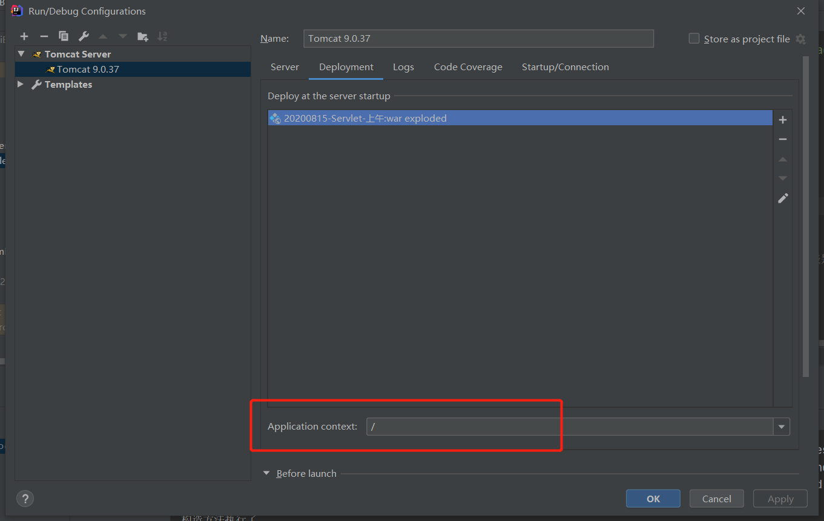Click the Cancel button

pos(717,499)
